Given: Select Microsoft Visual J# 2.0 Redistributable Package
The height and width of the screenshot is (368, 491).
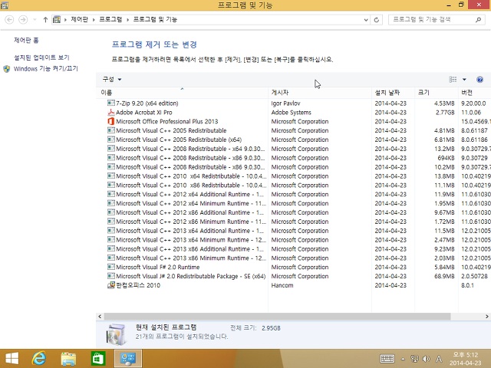Looking at the screenshot, I should pyautogui.click(x=190, y=276).
